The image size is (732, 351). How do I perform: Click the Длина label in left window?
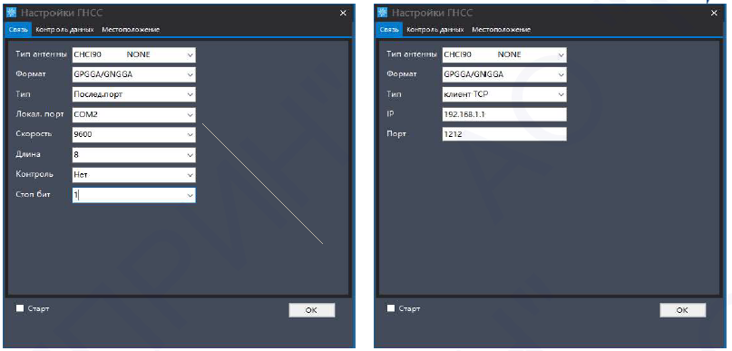[x=28, y=154]
